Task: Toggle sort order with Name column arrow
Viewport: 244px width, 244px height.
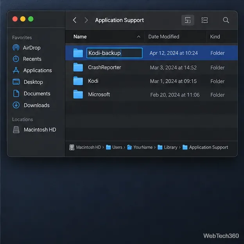Action: click(x=138, y=37)
